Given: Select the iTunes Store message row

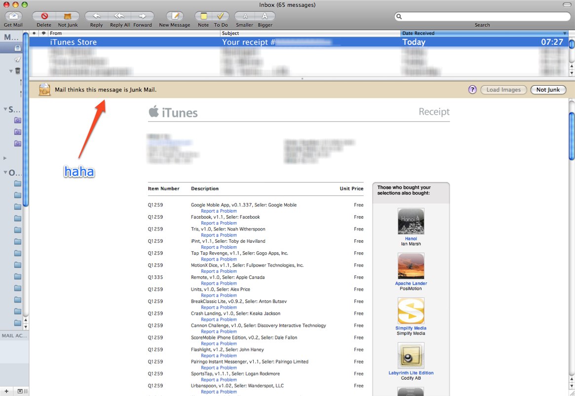Looking at the screenshot, I should pyautogui.click(x=299, y=42).
